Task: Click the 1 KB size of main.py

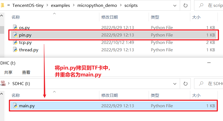Action: click(211, 106)
